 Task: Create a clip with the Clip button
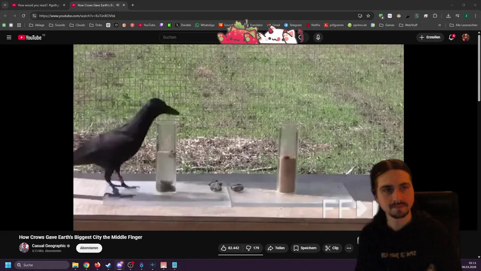(332, 248)
